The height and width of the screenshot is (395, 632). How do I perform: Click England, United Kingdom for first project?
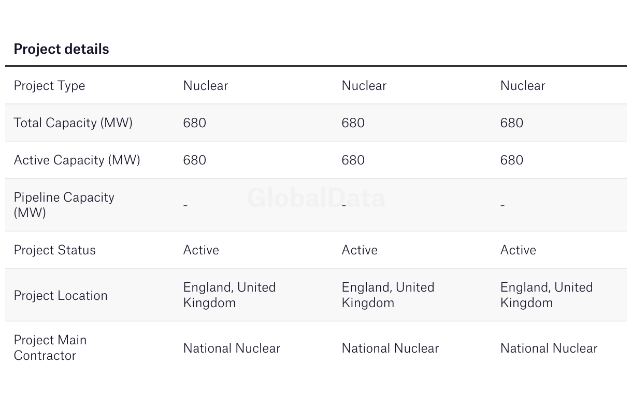[x=229, y=295]
